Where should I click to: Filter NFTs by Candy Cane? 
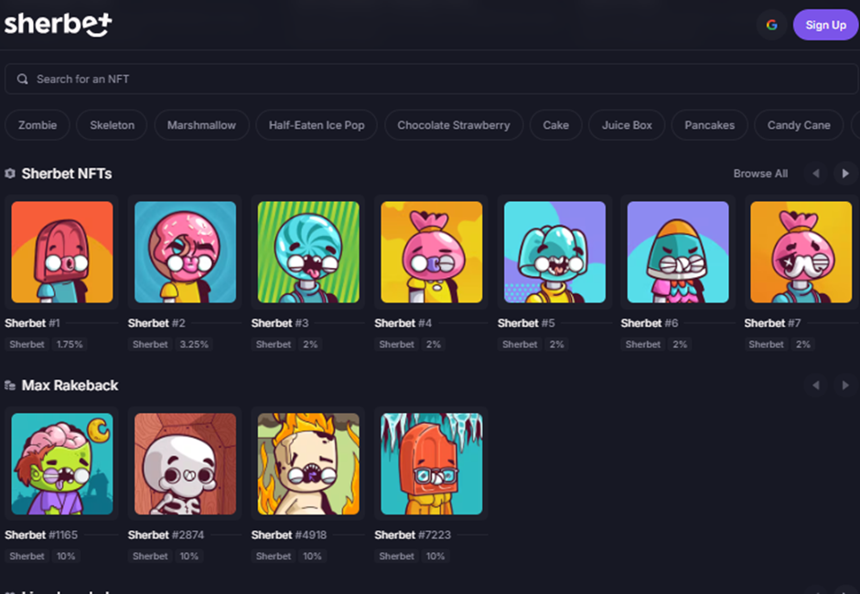[798, 125]
